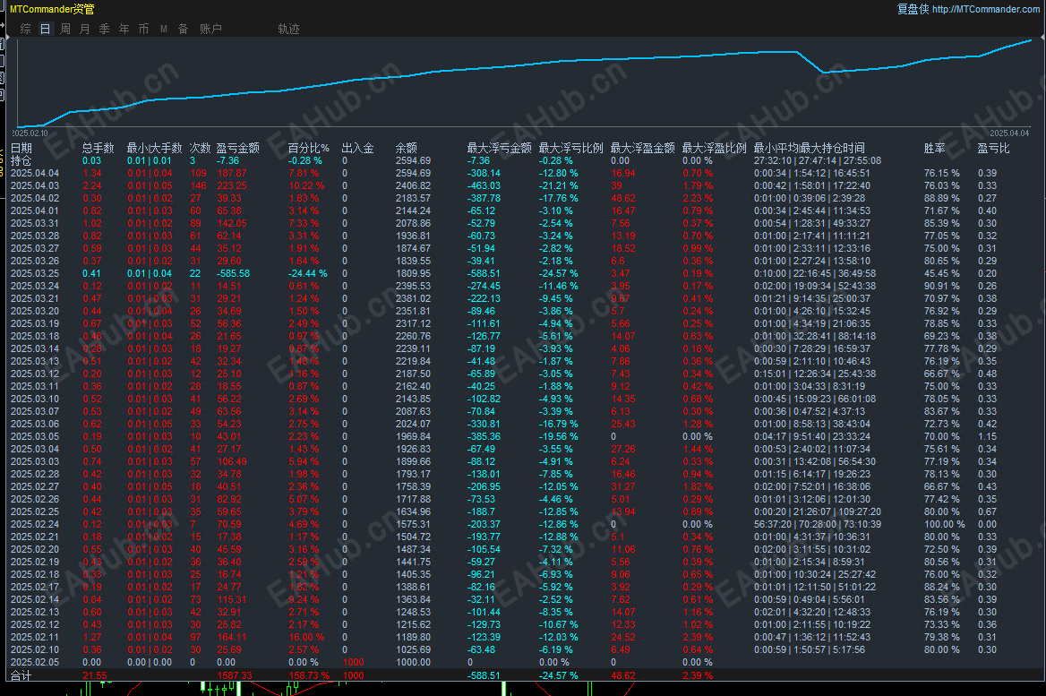
Task: Click the 余额 column header
Action: [x=407, y=148]
